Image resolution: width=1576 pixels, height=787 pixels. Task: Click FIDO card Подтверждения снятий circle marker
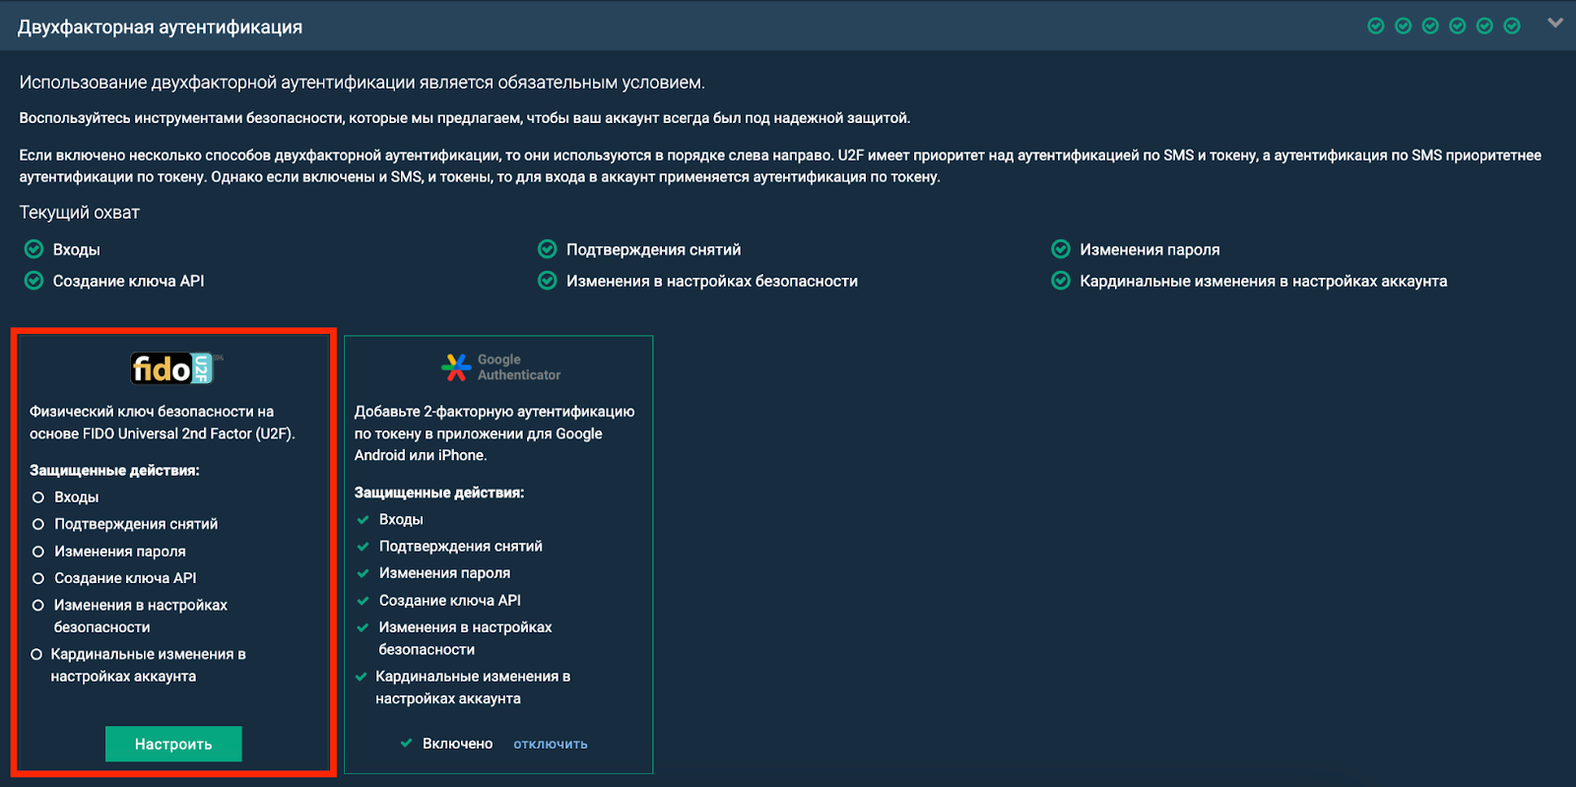pos(38,524)
